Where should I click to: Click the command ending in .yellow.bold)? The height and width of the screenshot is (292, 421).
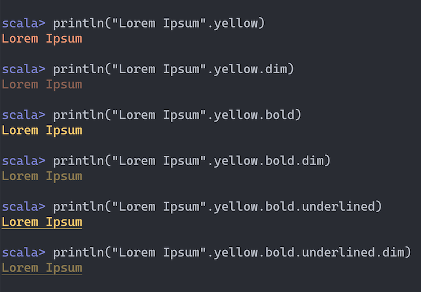177,115
